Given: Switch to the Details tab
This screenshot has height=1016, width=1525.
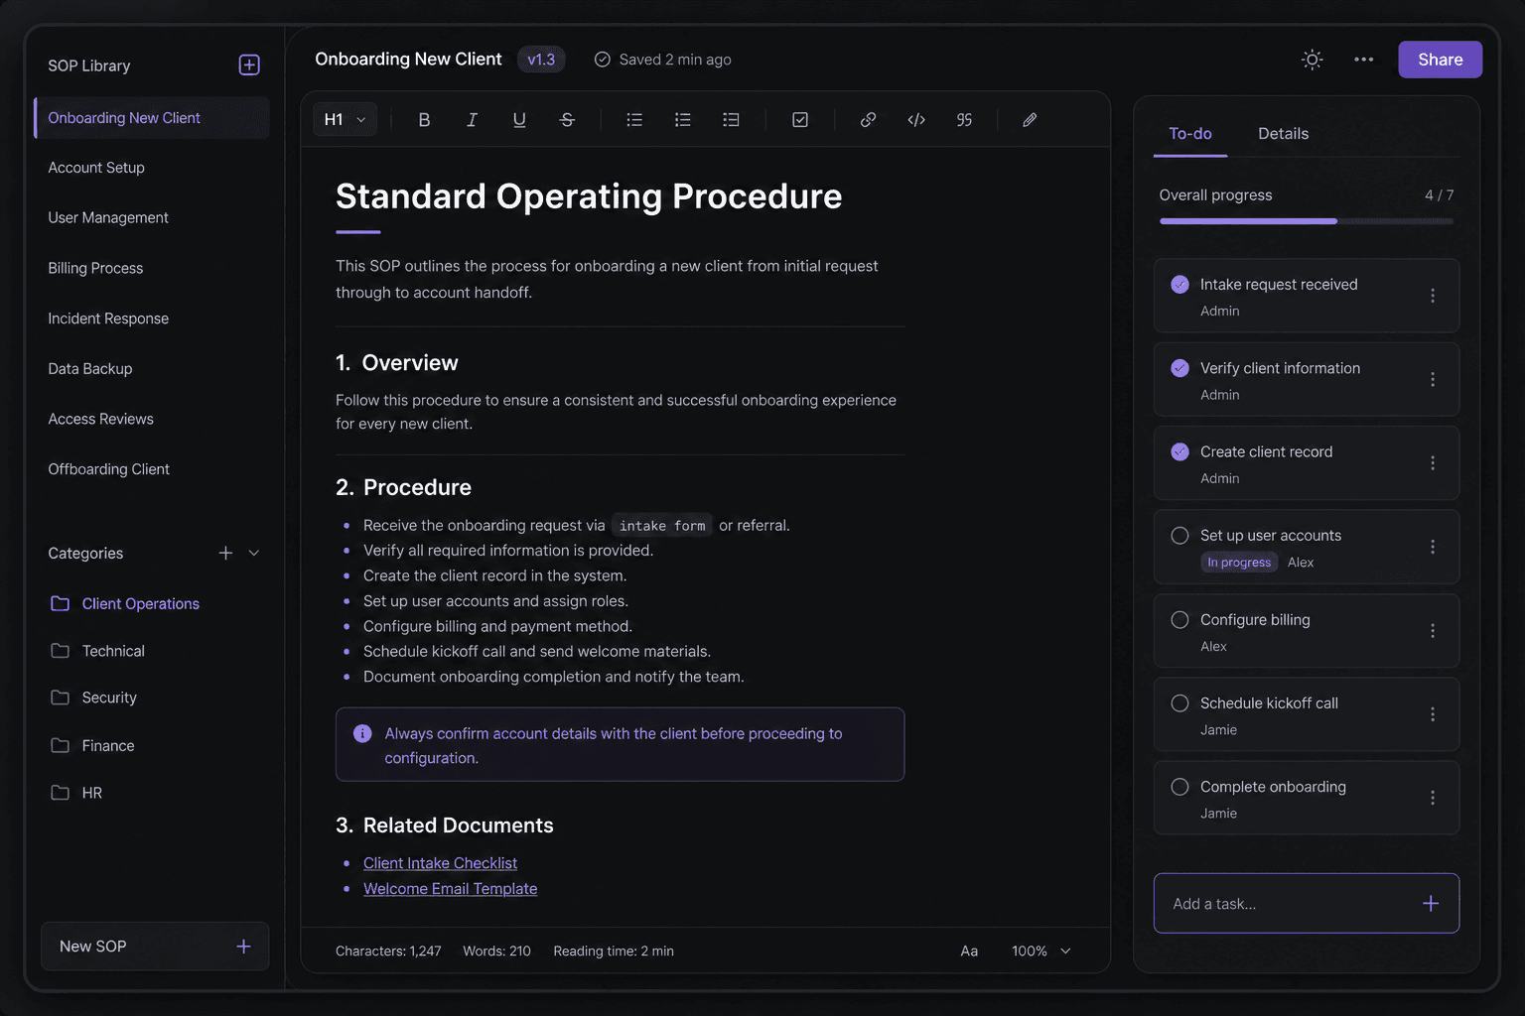Looking at the screenshot, I should (x=1283, y=134).
